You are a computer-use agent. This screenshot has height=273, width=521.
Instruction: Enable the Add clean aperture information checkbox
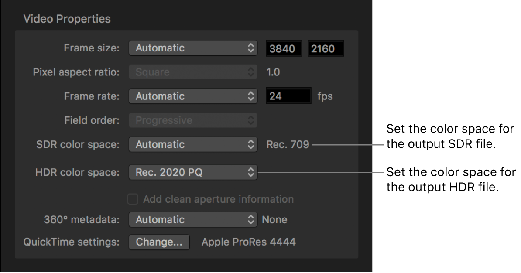(132, 199)
